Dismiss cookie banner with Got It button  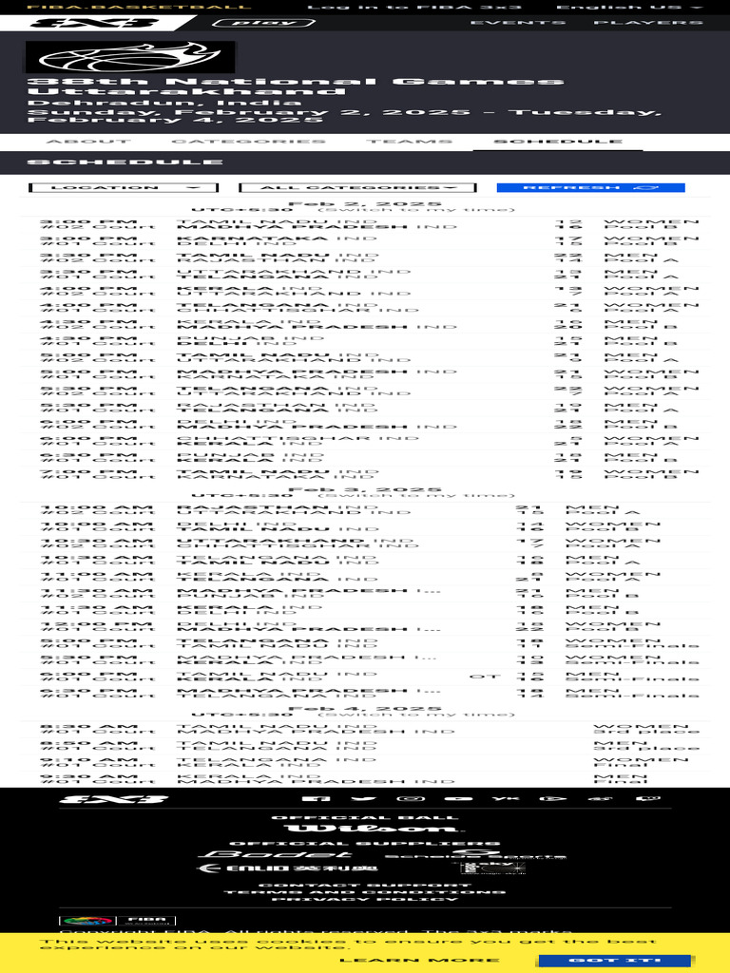[615, 961]
